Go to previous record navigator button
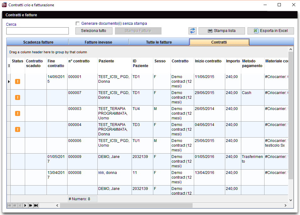 point(20,206)
